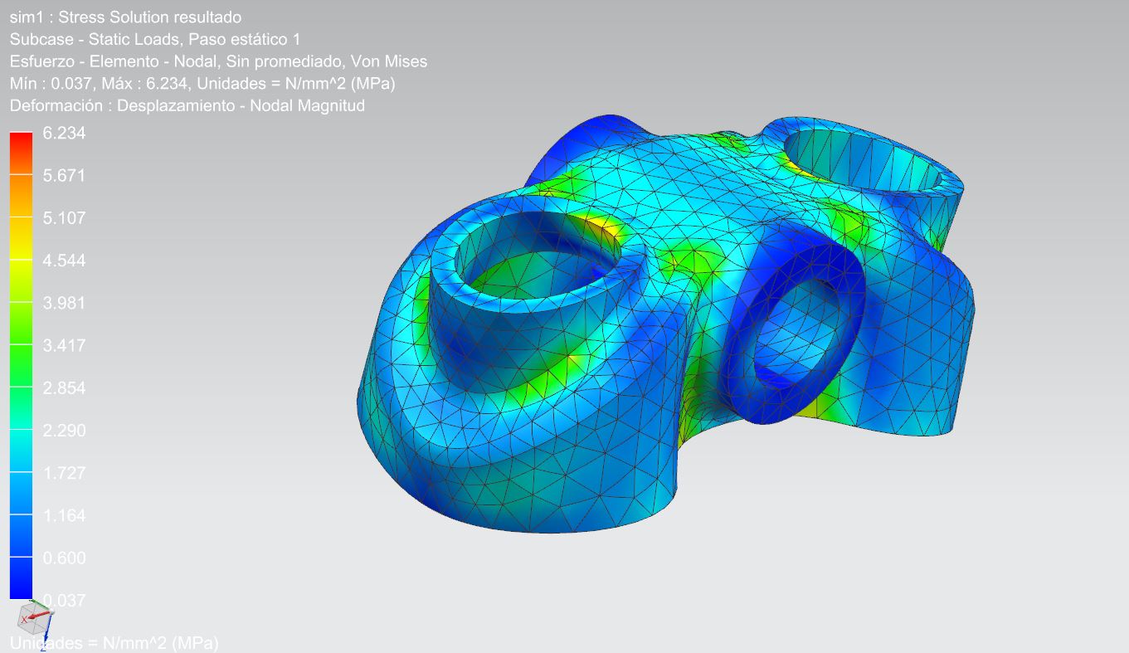Click the 3.981 legend value

(65, 302)
